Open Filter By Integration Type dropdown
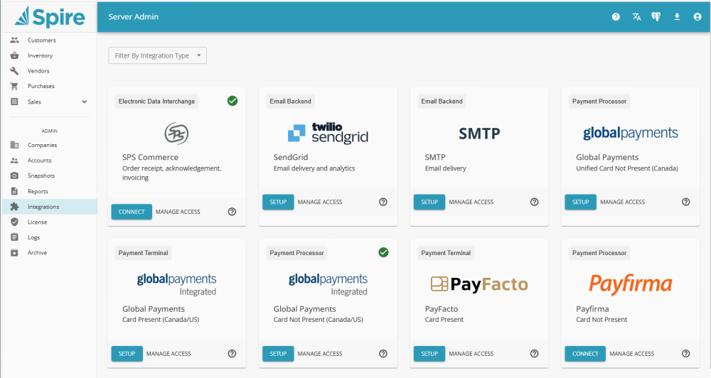This screenshot has width=711, height=378. coord(157,55)
